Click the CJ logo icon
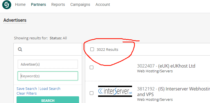The image size is (210, 103). pos(7,5)
